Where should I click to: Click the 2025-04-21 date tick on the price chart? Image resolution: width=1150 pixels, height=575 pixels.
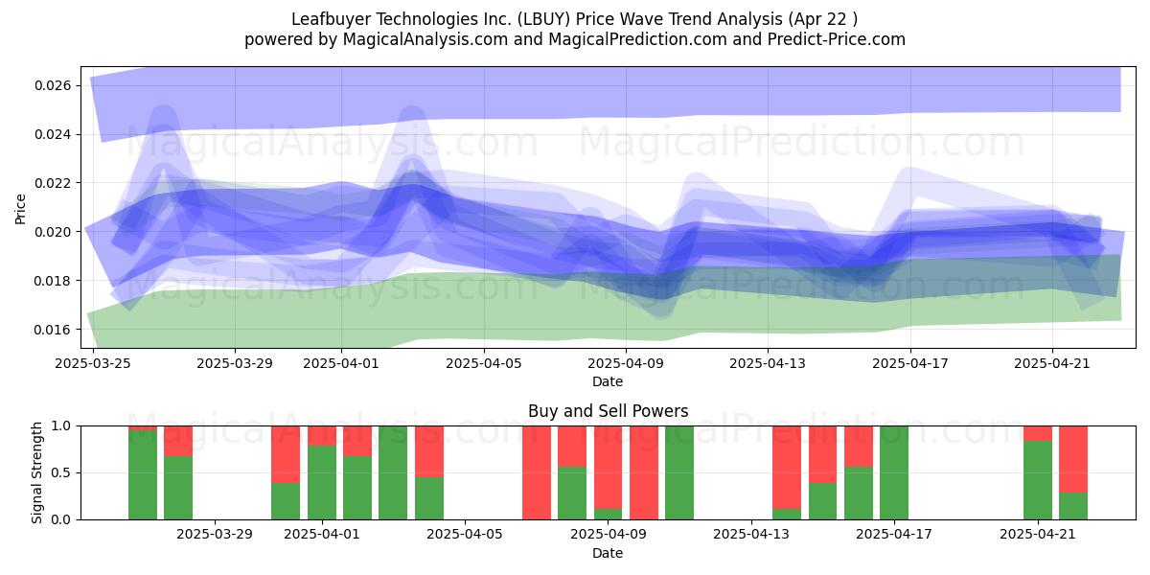(x=1052, y=363)
